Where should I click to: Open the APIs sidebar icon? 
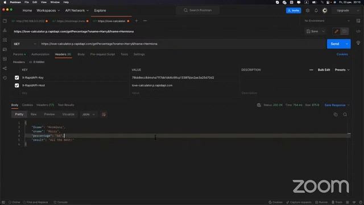[x=5, y=30]
